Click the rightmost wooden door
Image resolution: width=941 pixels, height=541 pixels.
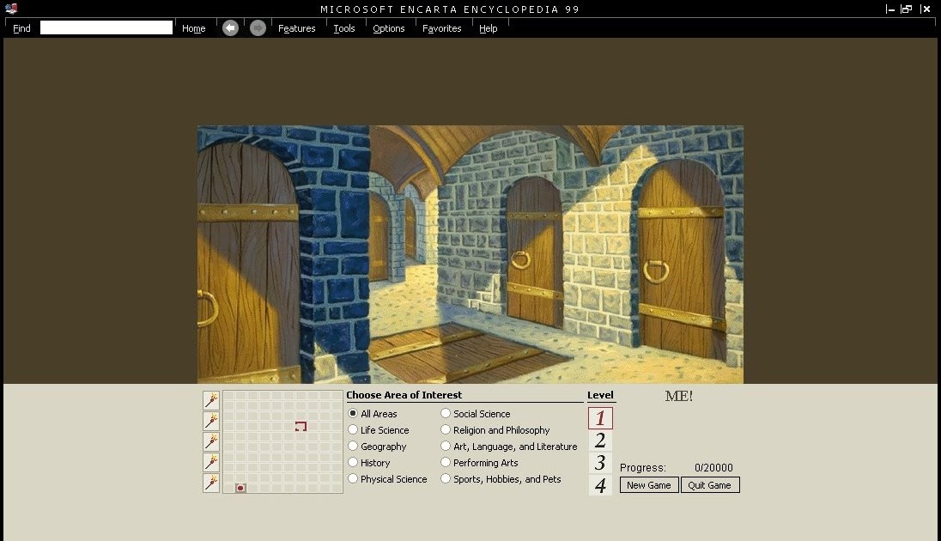[681, 261]
